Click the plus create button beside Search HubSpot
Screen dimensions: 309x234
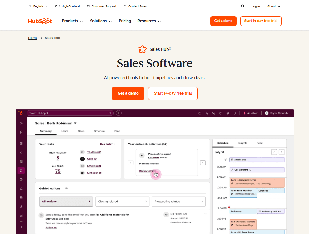(x=118, y=113)
